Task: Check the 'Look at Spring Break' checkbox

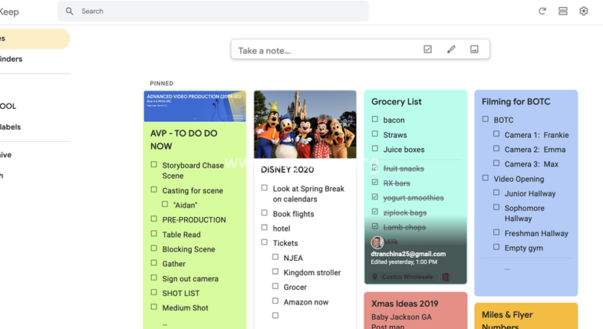Action: pos(264,188)
